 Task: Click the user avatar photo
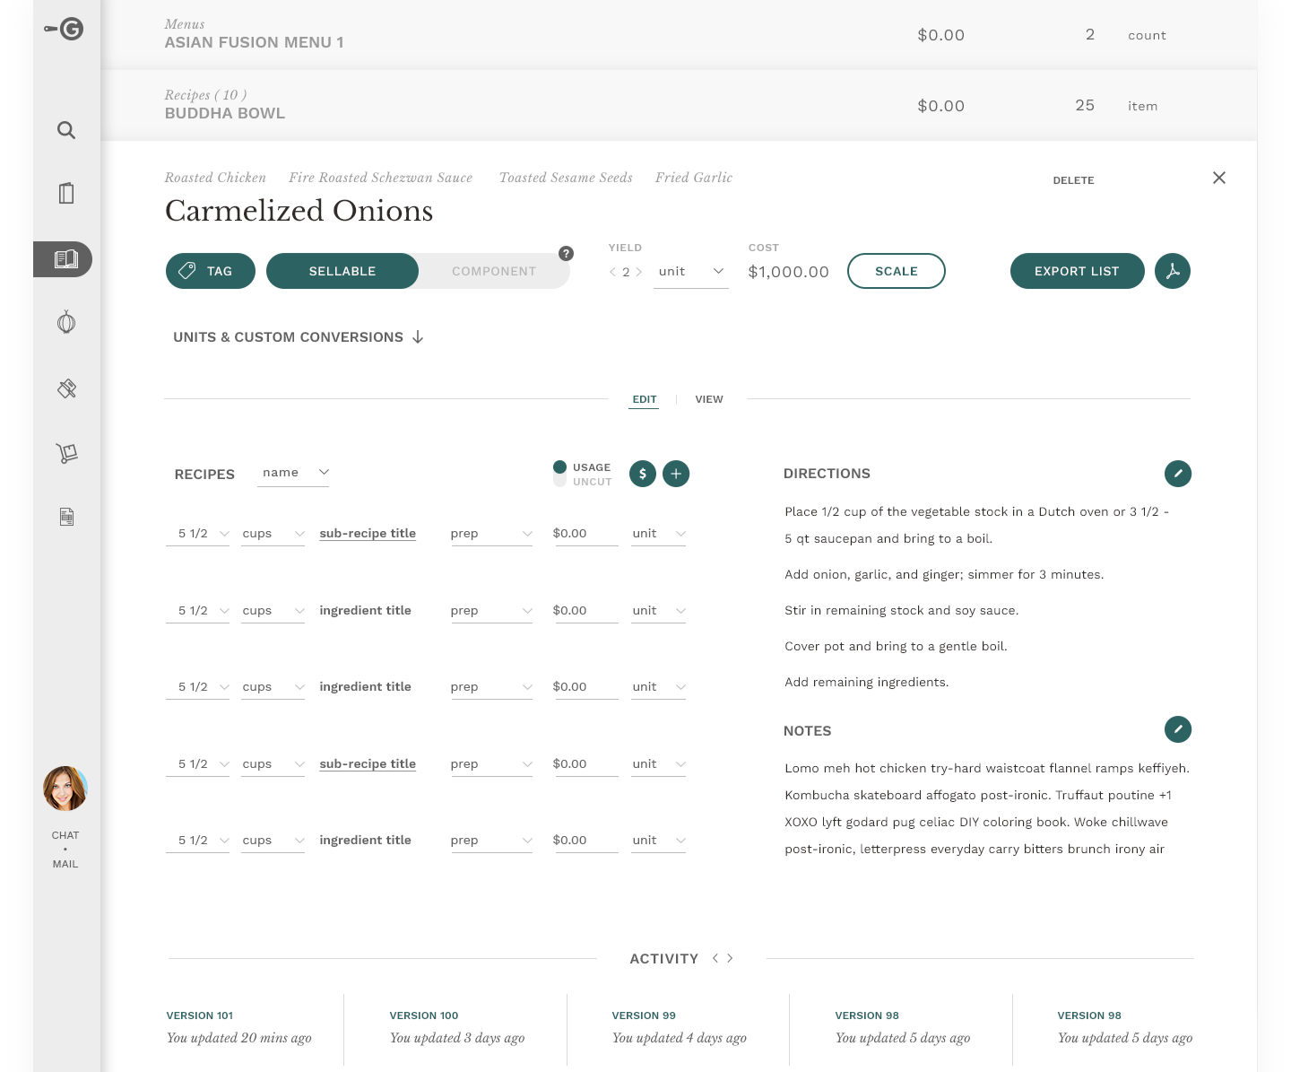(65, 789)
